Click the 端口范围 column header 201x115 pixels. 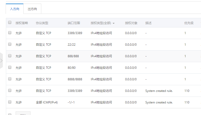pyautogui.click(x=74, y=23)
